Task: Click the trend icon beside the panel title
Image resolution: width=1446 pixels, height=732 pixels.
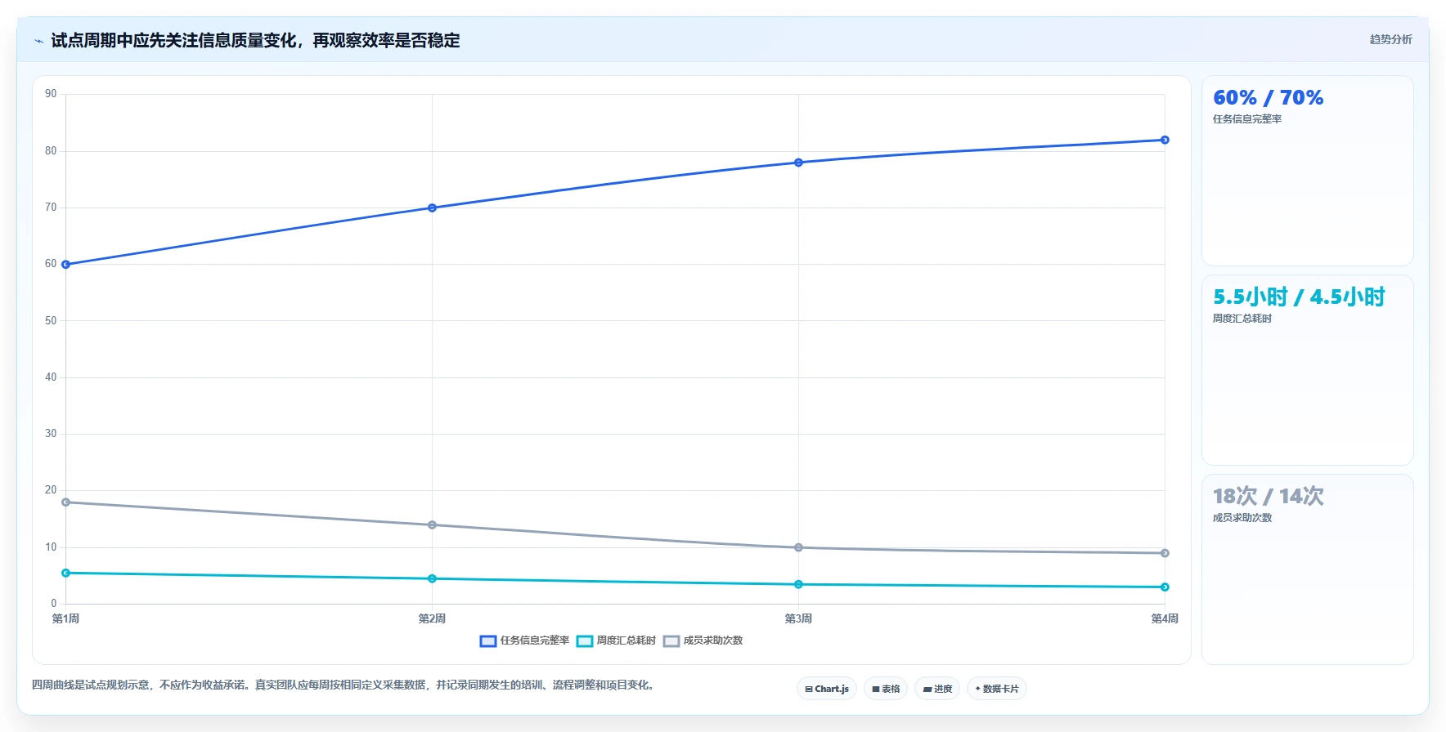Action: pos(38,41)
